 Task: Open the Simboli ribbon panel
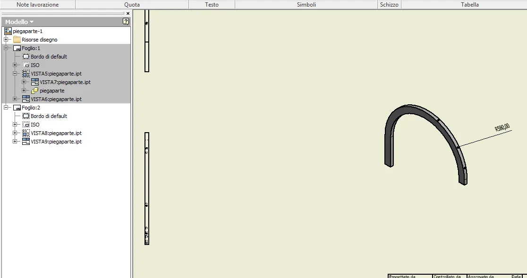point(306,5)
